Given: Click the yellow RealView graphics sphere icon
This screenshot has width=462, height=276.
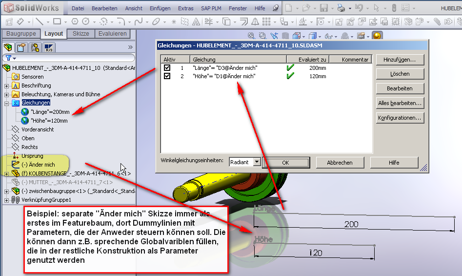Looking at the screenshot, I should tap(377, 36).
